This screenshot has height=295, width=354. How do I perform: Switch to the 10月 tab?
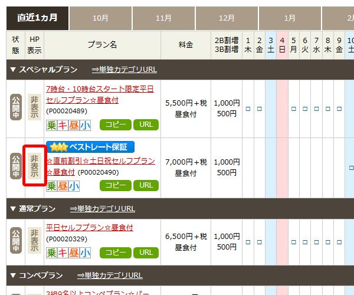coord(100,18)
